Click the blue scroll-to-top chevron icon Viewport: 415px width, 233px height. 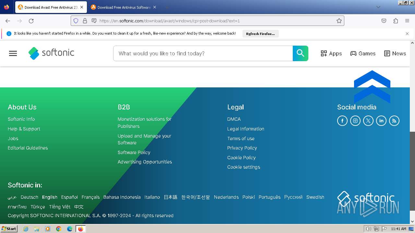[x=372, y=87]
